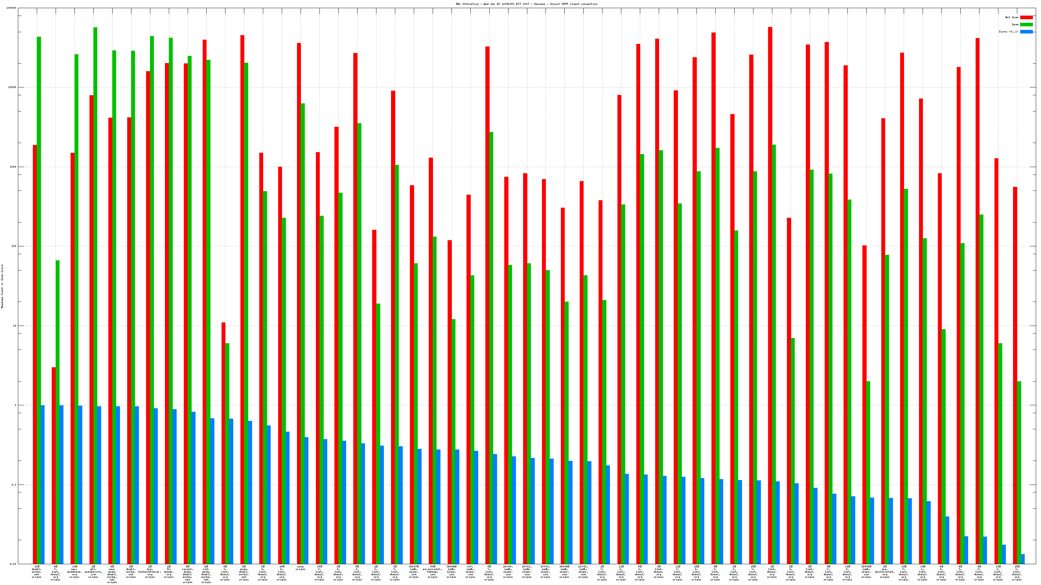Click the red Not Spam legend swatch
Screen dimensions: 1041x585
point(1026,17)
